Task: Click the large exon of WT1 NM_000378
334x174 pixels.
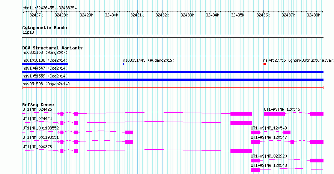Action: tap(241, 151)
